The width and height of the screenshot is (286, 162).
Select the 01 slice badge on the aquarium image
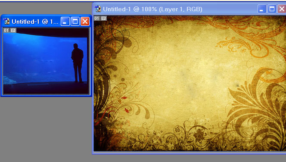6,30
